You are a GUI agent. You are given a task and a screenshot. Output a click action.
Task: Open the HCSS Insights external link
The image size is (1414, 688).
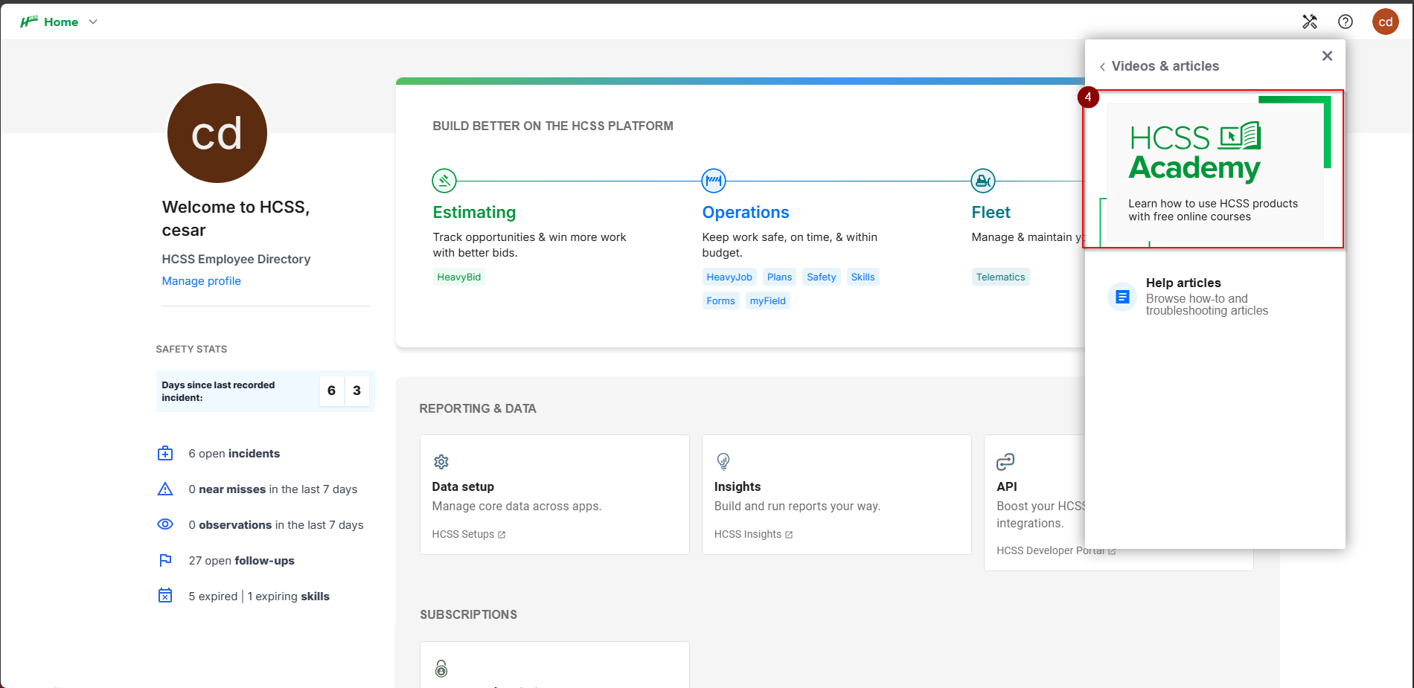pyautogui.click(x=752, y=534)
